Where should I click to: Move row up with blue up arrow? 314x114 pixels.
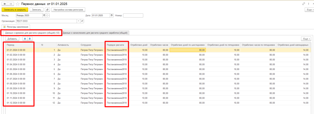(x=25, y=39)
